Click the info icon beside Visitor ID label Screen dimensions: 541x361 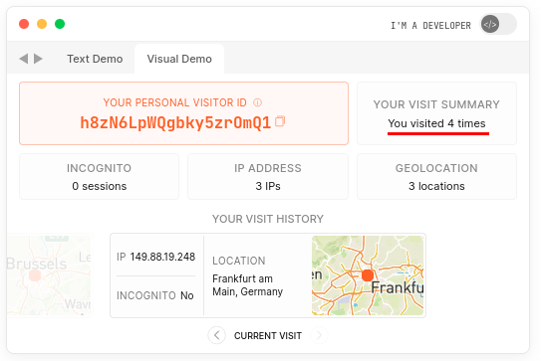point(257,102)
